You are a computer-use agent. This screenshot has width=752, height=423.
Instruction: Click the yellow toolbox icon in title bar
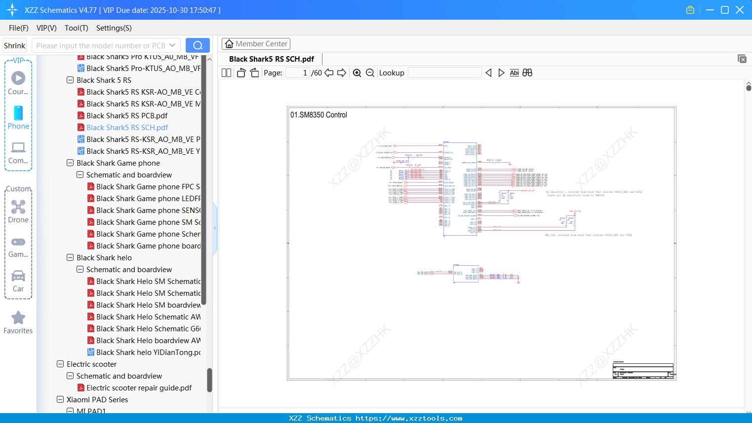click(690, 10)
